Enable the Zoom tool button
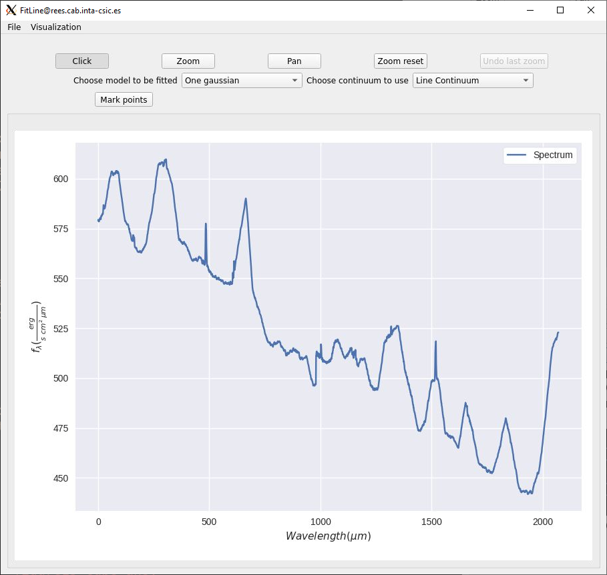Viewport: 607px width, 575px height. (x=188, y=61)
